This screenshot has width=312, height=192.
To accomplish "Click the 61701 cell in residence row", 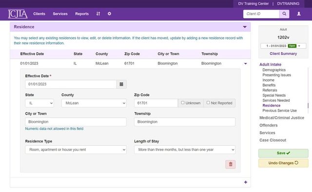I will tap(129, 64).
